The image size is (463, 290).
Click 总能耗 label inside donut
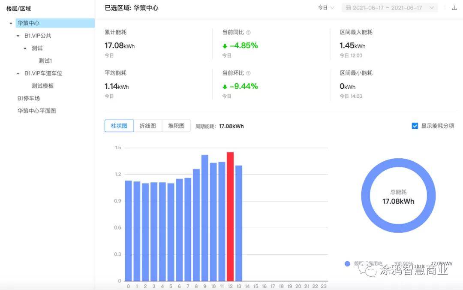(398, 192)
